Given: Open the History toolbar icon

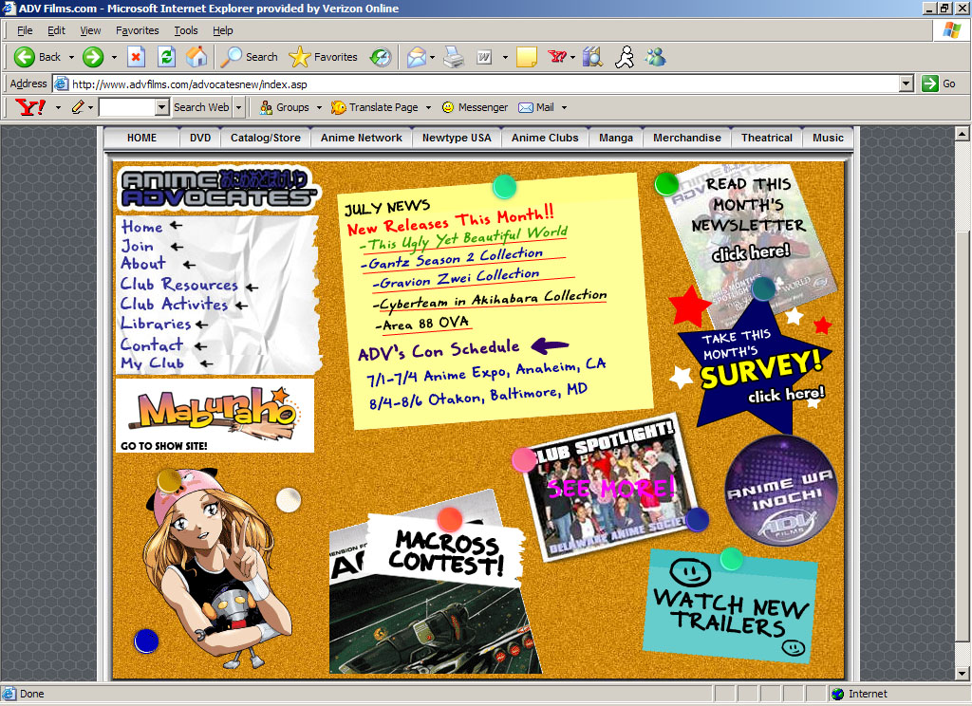Looking at the screenshot, I should 381,57.
